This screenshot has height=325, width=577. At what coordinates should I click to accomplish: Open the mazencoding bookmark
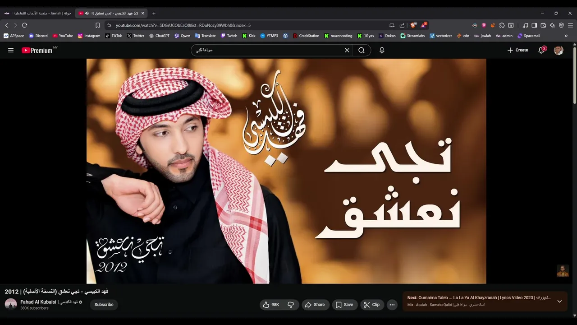[x=339, y=36]
